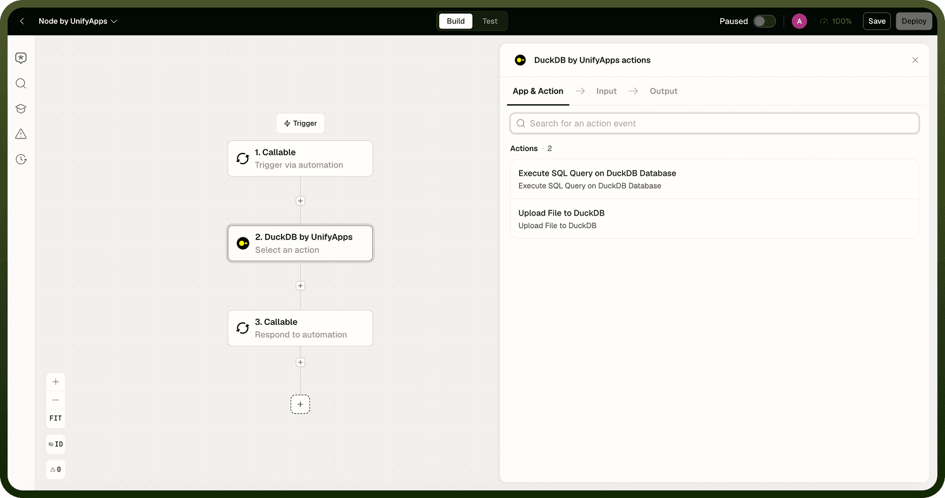Viewport: 945px width, 498px height.
Task: Open the canvas warnings count button
Action: tap(56, 470)
